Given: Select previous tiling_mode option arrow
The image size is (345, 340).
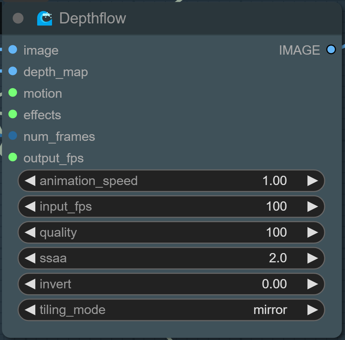Looking at the screenshot, I should tap(30, 310).
